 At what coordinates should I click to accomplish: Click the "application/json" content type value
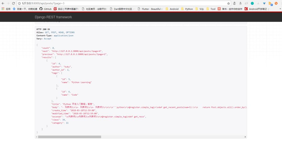[x=63, y=35]
